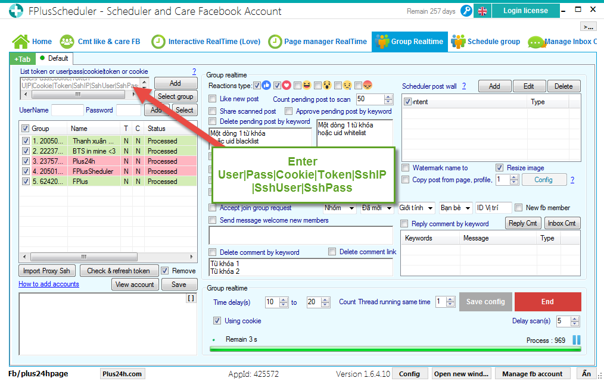Click the FPlusScheduler app logo icon
This screenshot has width=604, height=381.
16,10
